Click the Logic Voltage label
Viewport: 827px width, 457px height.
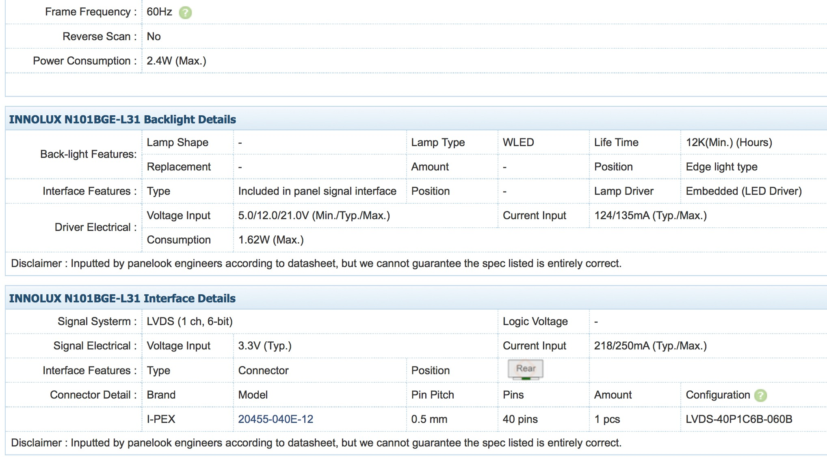535,321
